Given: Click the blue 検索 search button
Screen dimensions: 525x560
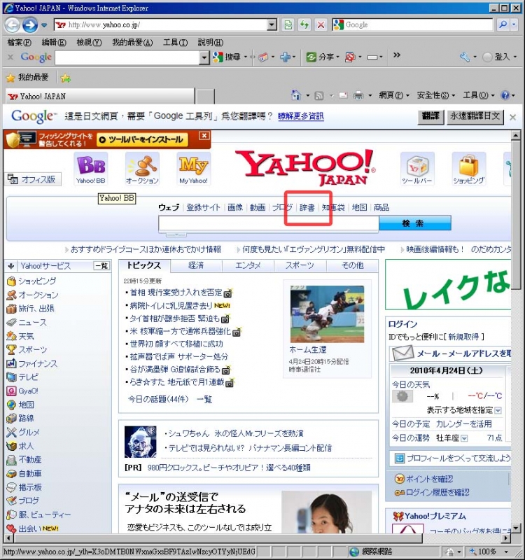Looking at the screenshot, I should tap(414, 223).
